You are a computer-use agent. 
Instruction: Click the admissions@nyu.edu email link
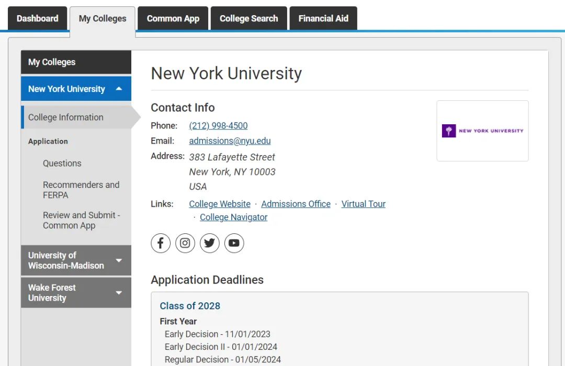[x=230, y=141]
